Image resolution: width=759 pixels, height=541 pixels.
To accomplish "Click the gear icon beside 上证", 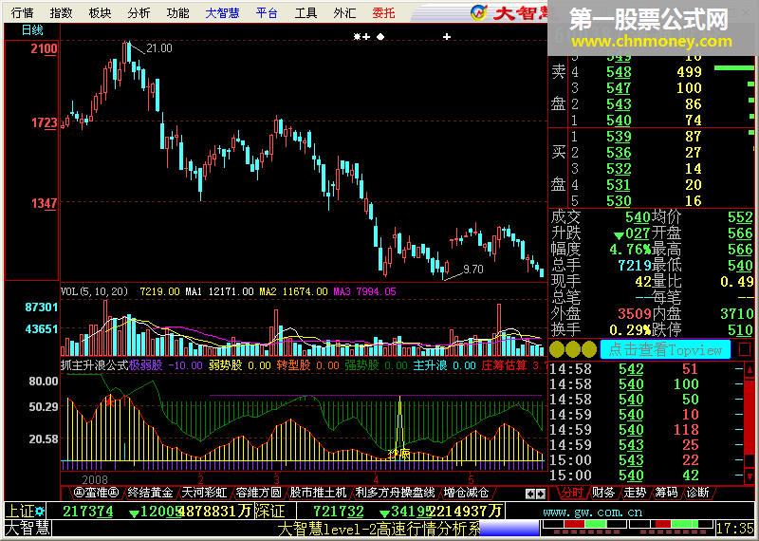I will tap(40, 511).
